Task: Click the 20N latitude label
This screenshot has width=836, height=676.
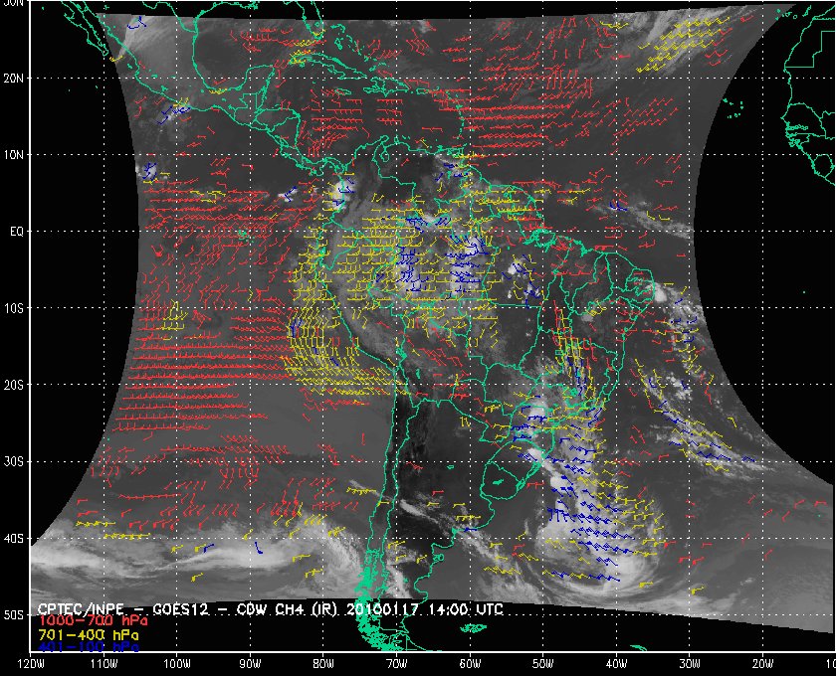Action: click(x=13, y=79)
